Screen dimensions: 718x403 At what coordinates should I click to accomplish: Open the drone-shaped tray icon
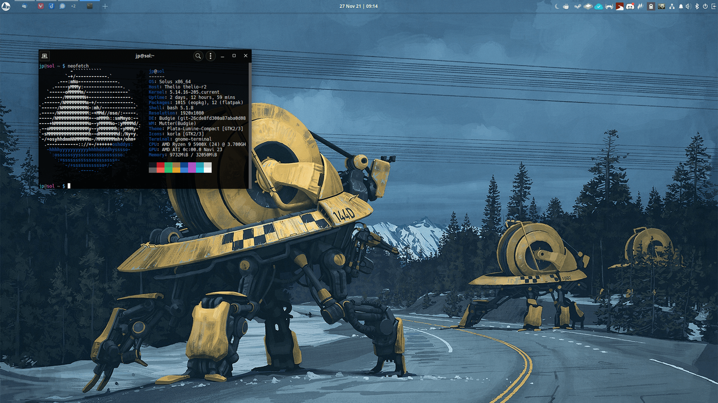[x=609, y=6]
